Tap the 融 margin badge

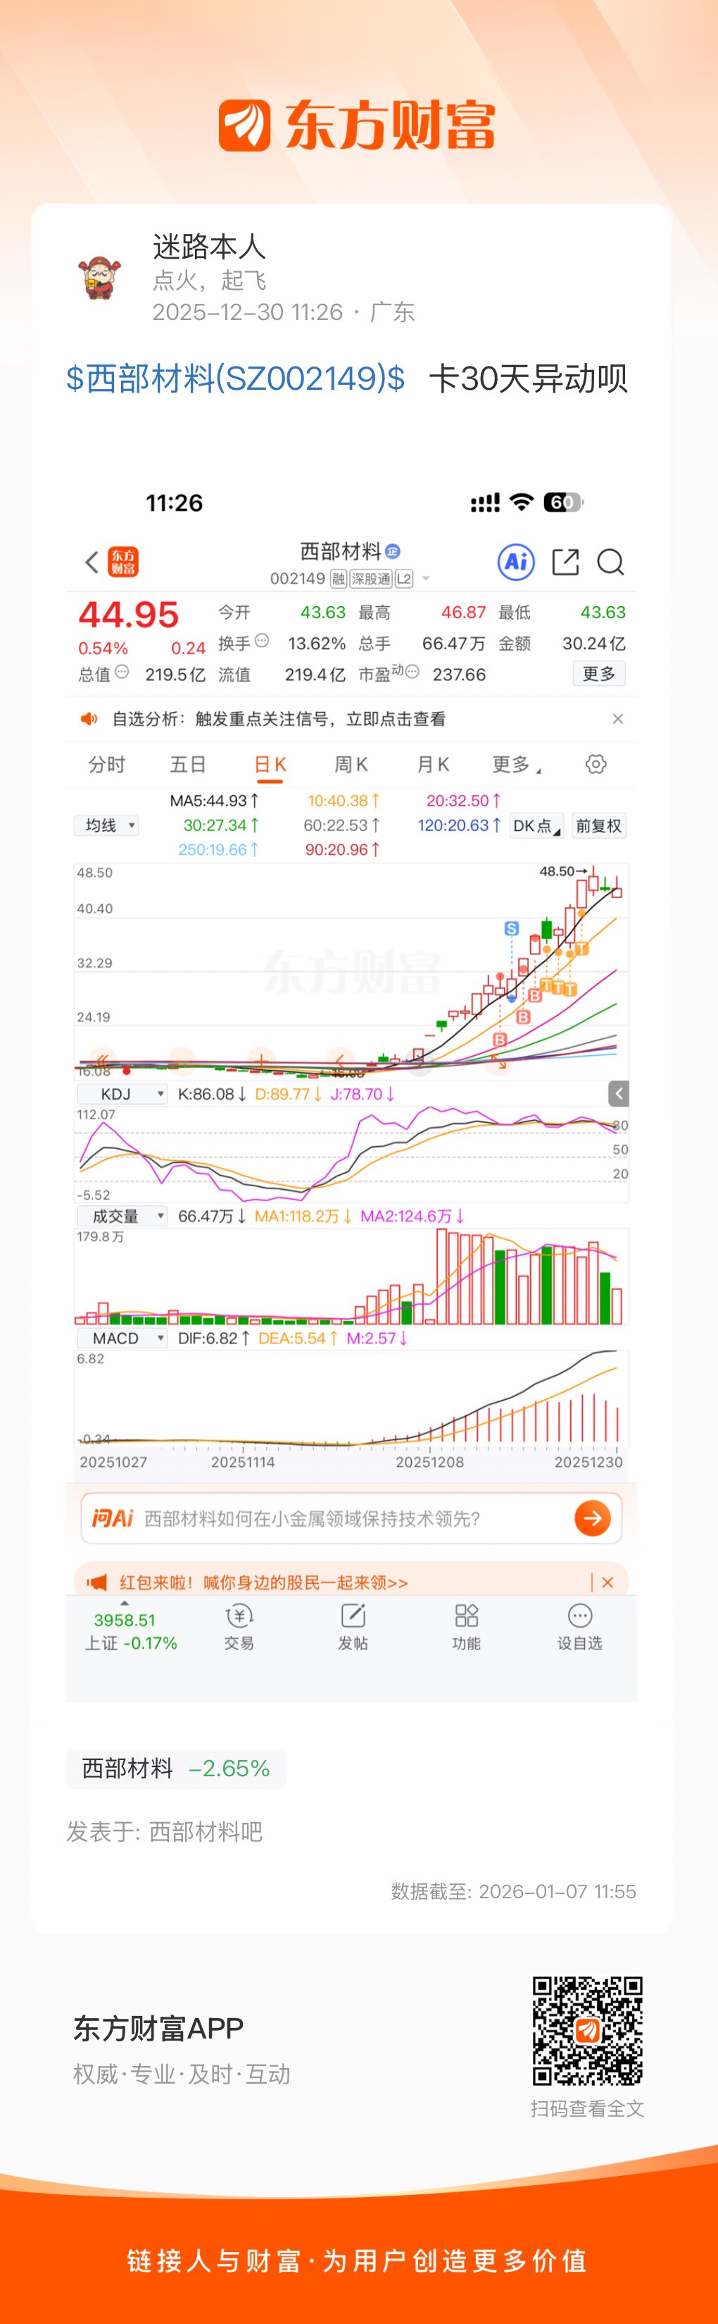pos(339,579)
